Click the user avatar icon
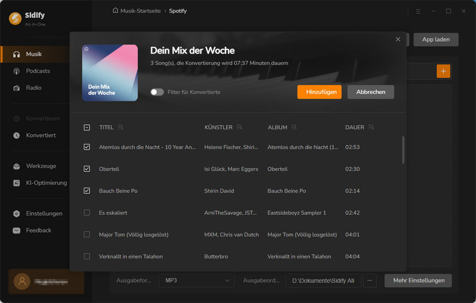 (22, 282)
